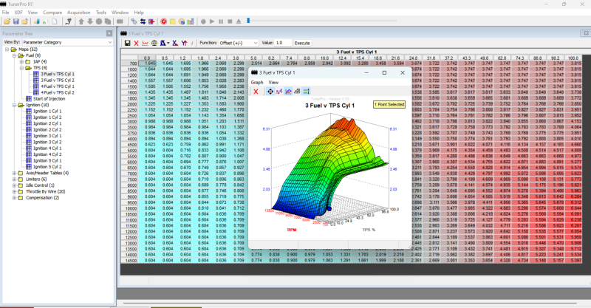Viewport: 591px width, 308px height.
Task: Click the save icon in table editor toolbar
Action: coord(128,43)
